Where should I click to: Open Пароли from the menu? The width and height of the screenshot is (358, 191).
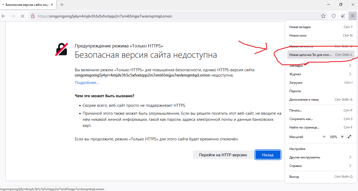pyautogui.click(x=321, y=91)
